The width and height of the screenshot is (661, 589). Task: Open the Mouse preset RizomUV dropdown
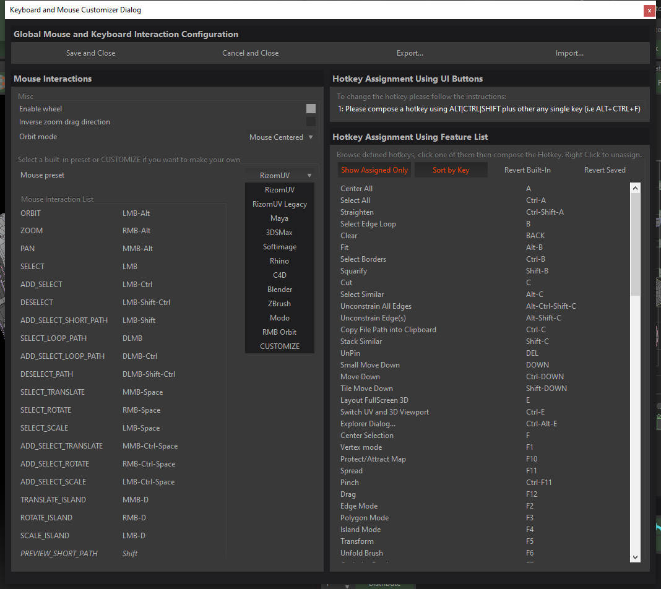281,175
